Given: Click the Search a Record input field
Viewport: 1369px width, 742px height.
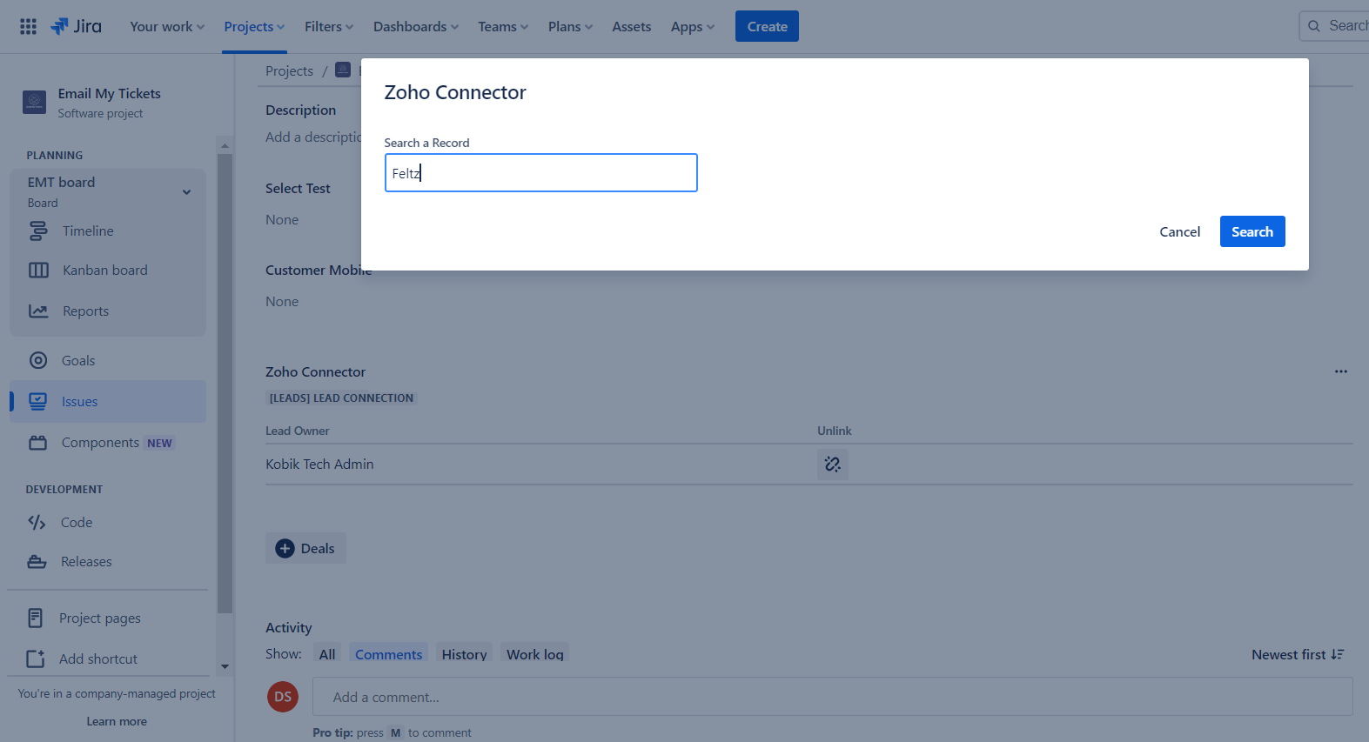Looking at the screenshot, I should (540, 173).
